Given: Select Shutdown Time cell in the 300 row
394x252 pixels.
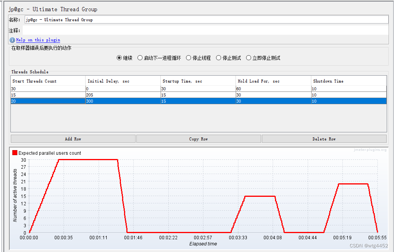Looking at the screenshot, I should pos(349,101).
